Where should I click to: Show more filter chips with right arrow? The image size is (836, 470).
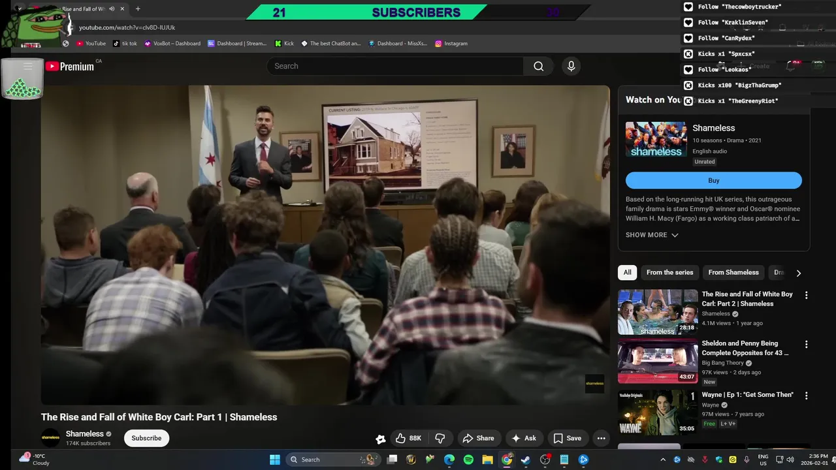point(798,273)
